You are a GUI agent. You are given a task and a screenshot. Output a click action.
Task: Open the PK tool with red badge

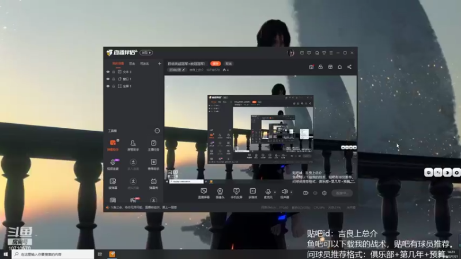pyautogui.click(x=134, y=200)
